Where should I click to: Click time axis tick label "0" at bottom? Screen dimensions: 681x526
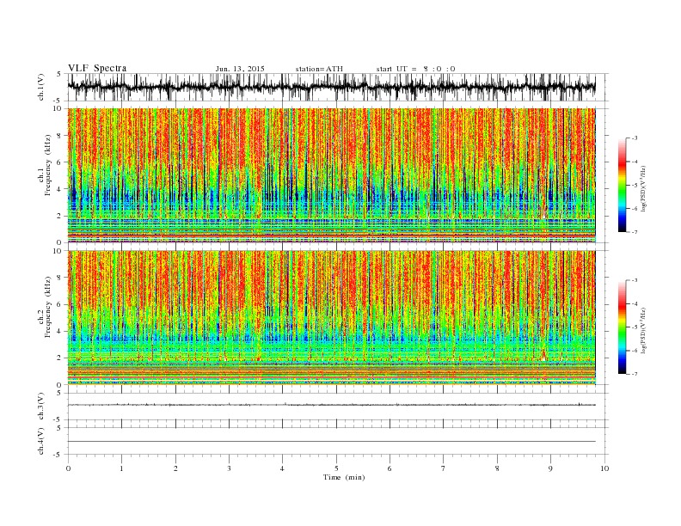coord(68,468)
